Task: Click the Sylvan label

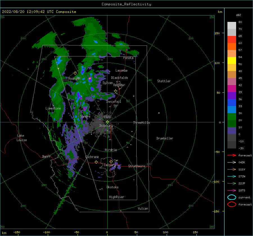Action: coord(108,83)
